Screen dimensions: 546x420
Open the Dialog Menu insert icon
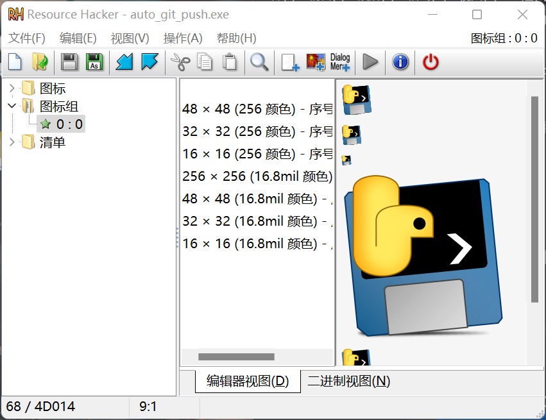[x=340, y=62]
